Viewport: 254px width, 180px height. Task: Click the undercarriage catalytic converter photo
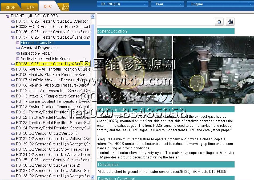tap(213, 70)
